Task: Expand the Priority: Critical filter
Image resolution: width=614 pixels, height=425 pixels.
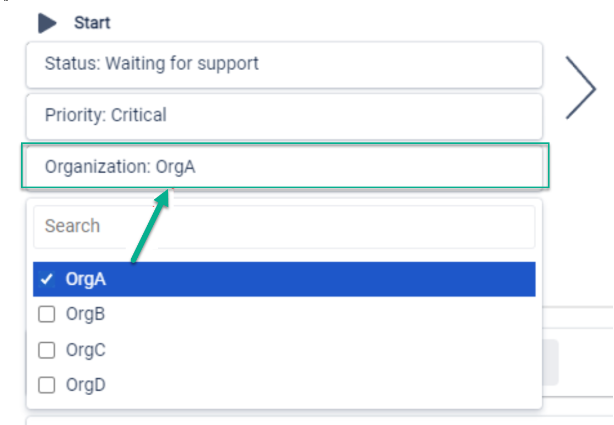Action: click(x=284, y=116)
